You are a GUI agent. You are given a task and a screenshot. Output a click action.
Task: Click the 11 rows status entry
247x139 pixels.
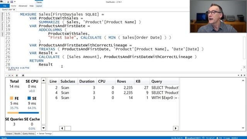click(227, 138)
